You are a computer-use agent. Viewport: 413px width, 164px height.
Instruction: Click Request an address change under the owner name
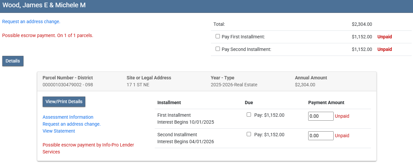pyautogui.click(x=31, y=21)
